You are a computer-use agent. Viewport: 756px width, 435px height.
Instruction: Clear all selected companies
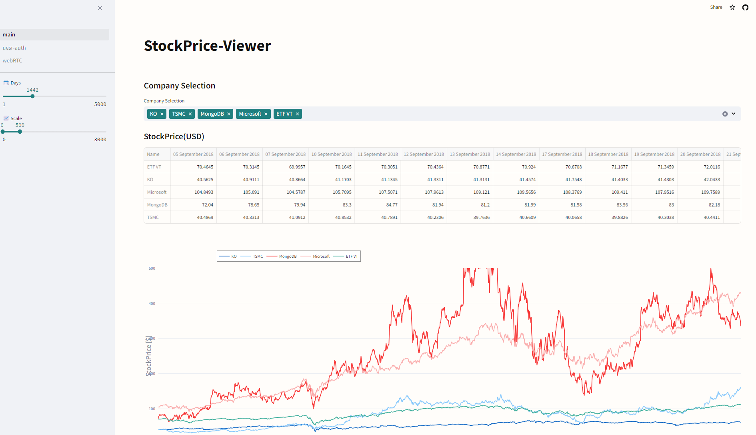725,114
